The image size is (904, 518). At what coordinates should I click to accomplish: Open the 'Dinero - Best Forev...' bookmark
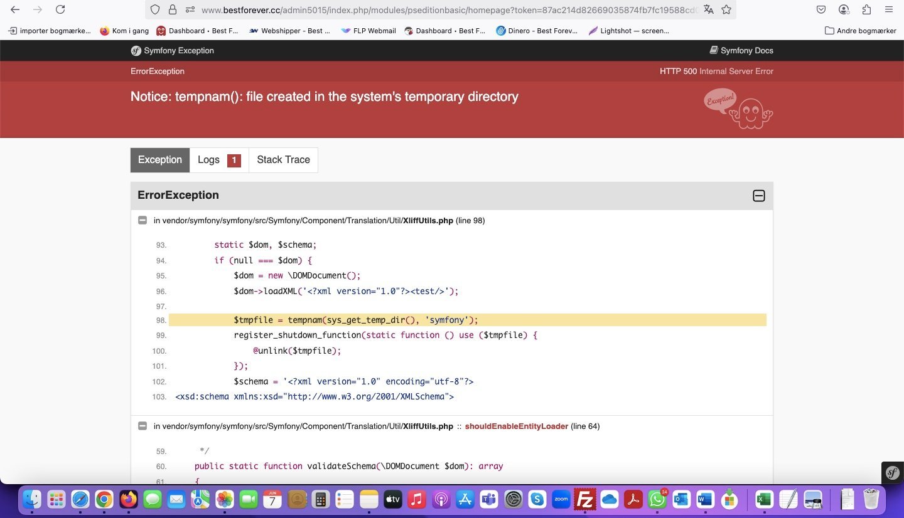click(537, 30)
